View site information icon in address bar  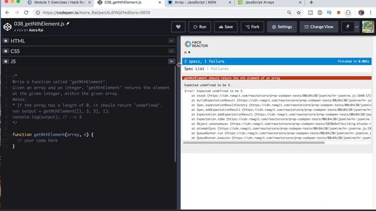38,13
